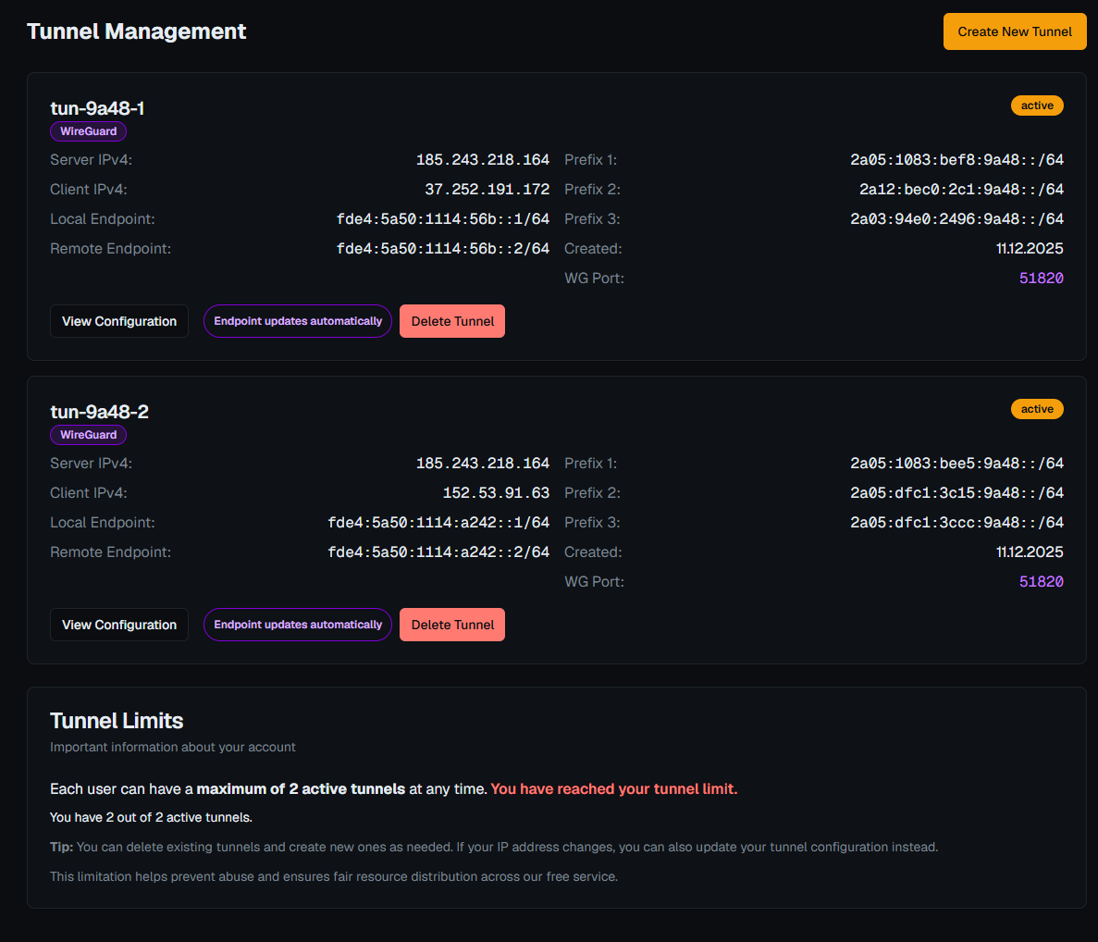Screen dimensions: 1098x942
Task: Click prefix 2a05:dfc1:3ccc:9a48::/64
Action: [956, 522]
